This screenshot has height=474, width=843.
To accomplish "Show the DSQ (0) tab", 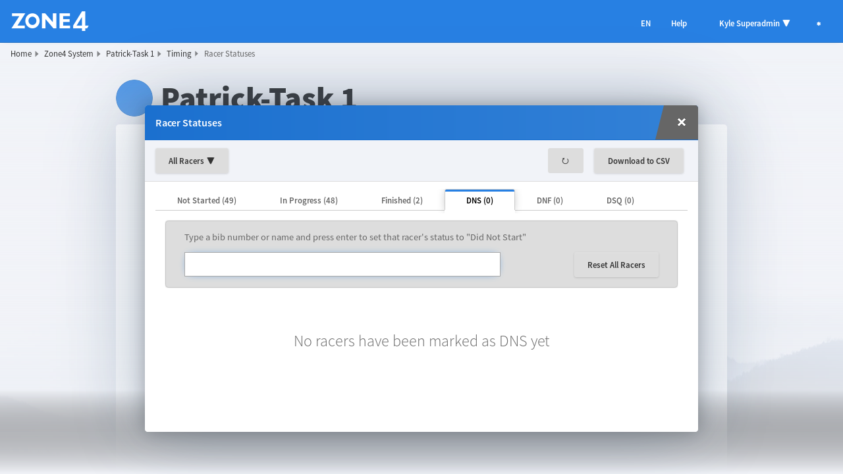I will [620, 201].
